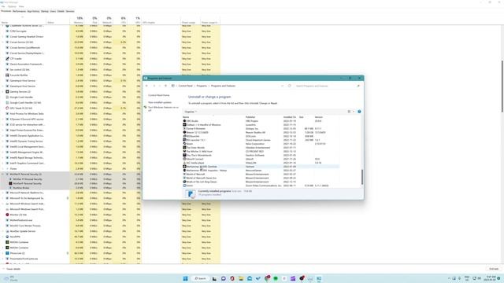Sort processes by the Memory column
The image size is (504, 283).
(x=79, y=20)
